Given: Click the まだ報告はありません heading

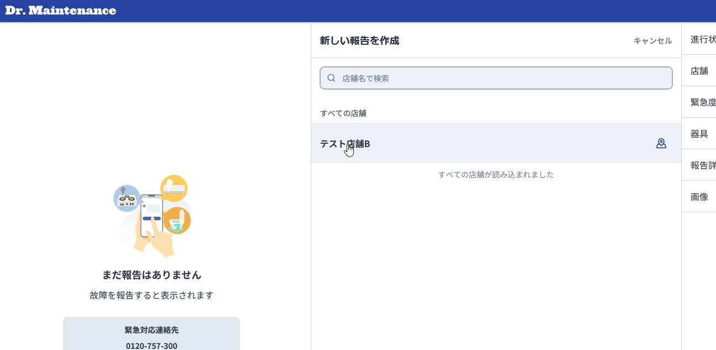Looking at the screenshot, I should click(x=151, y=275).
